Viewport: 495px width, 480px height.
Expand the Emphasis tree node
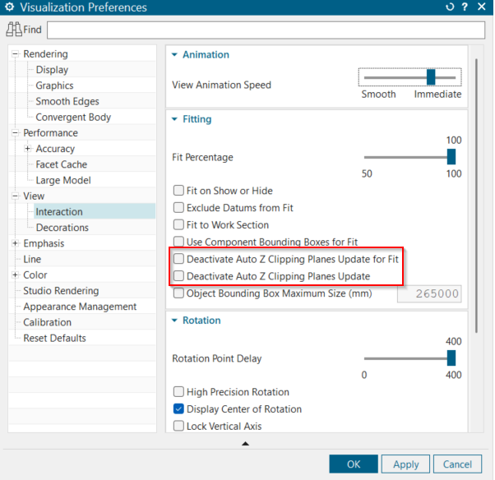coord(15,243)
